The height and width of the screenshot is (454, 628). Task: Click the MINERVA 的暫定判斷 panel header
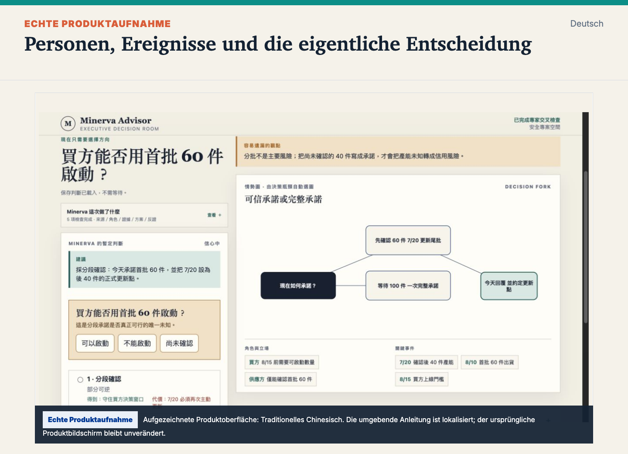96,244
